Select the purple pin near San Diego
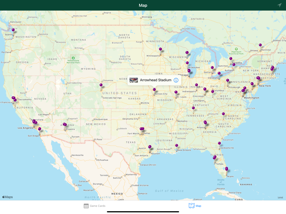This screenshot has width=286, height=214. (39, 129)
